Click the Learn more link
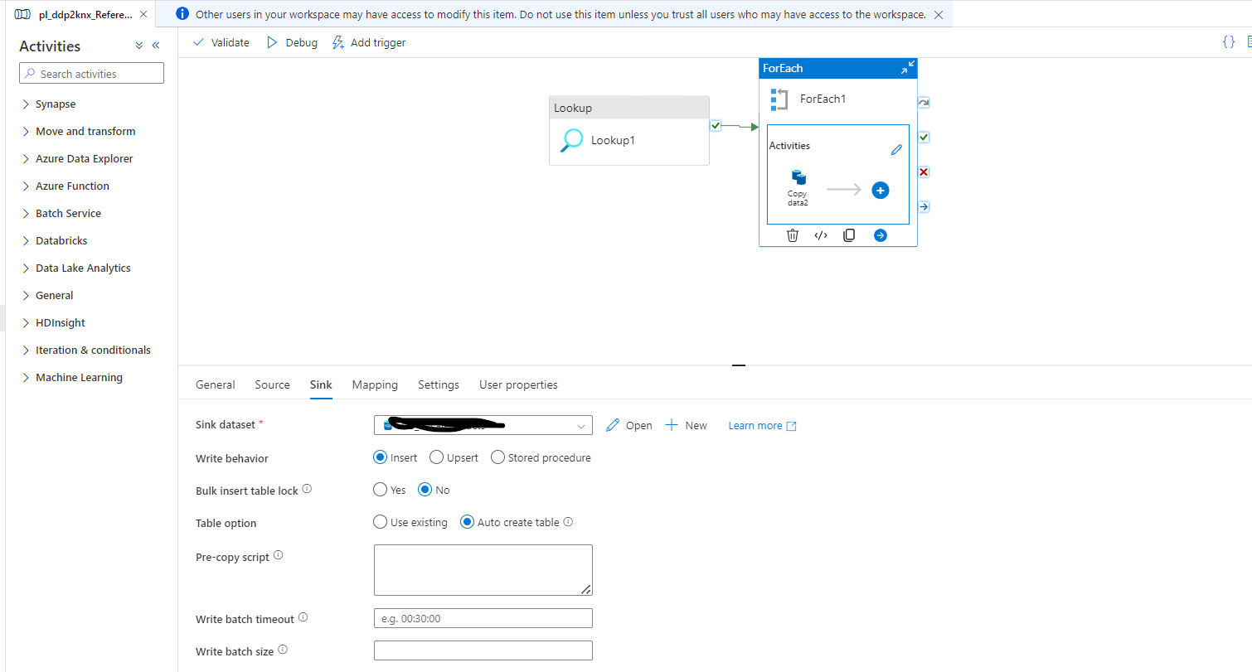The width and height of the screenshot is (1252, 672). (755, 425)
